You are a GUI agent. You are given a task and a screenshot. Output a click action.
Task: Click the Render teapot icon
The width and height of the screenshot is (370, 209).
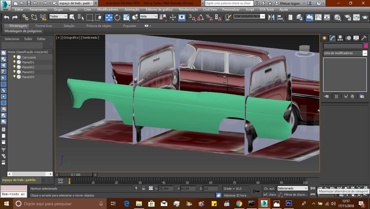tap(365, 17)
